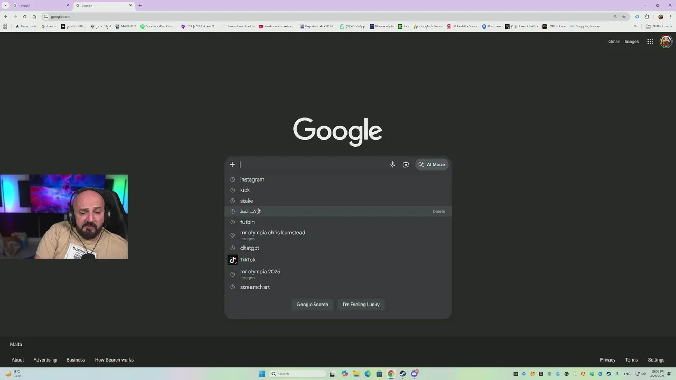Open File Explorer from the taskbar

pos(356,374)
